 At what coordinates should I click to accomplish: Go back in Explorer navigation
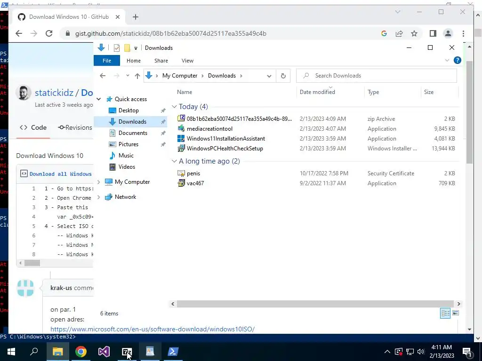click(x=103, y=76)
